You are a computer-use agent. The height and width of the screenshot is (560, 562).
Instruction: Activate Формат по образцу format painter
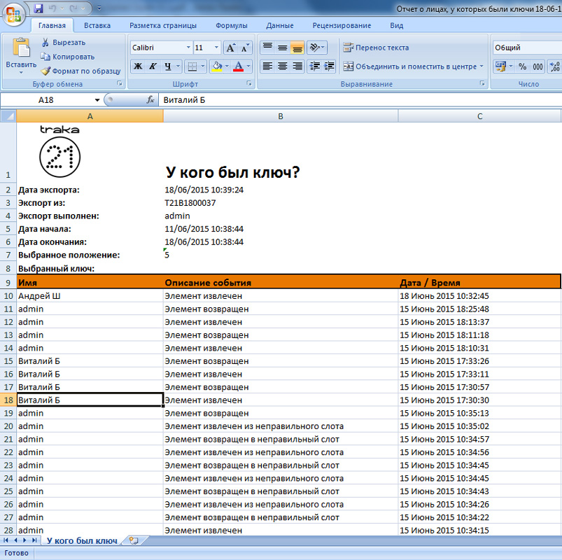coord(81,71)
